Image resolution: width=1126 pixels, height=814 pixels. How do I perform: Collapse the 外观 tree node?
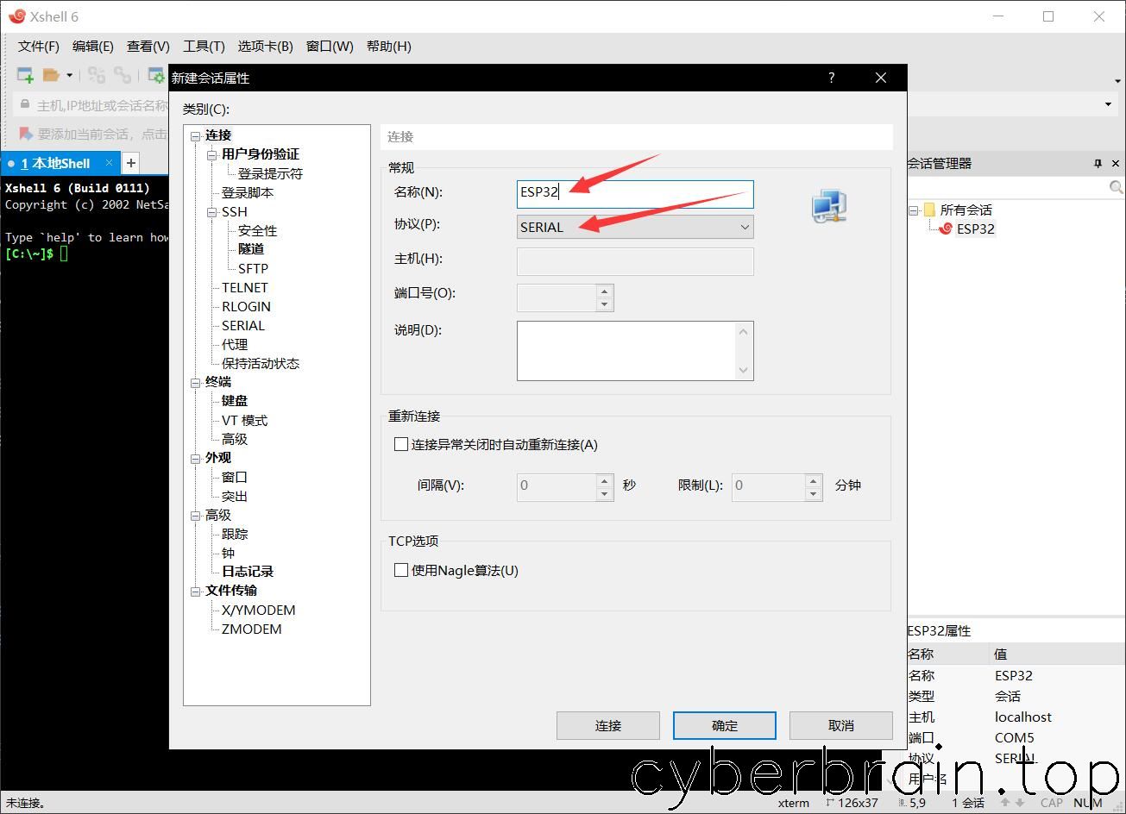tap(196, 458)
